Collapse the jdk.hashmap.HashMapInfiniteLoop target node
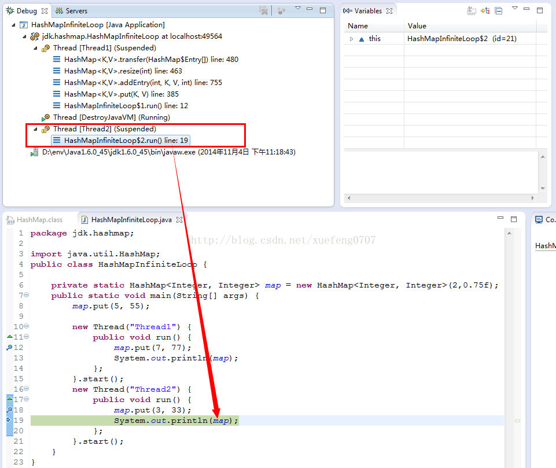Viewport: 556px width, 468px height. pos(24,36)
